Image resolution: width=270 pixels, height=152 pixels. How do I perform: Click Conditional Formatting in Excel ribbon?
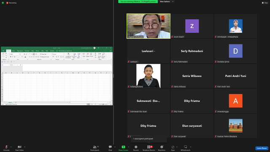[68, 55]
